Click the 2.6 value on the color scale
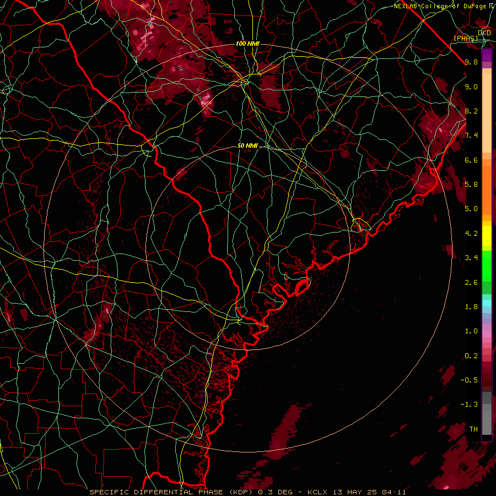The width and height of the screenshot is (496, 496). (471, 283)
